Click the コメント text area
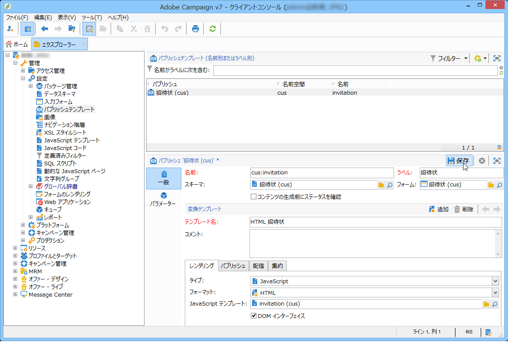The width and height of the screenshot is (518, 348). (372, 243)
